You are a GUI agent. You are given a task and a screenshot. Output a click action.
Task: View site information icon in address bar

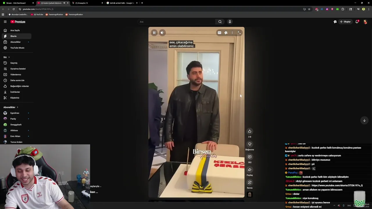[x=20, y=9]
